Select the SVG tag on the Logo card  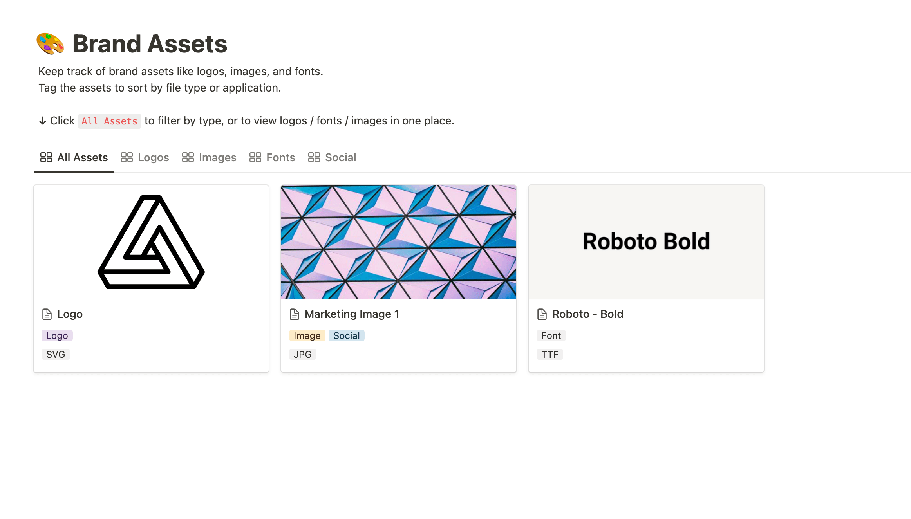tap(55, 354)
